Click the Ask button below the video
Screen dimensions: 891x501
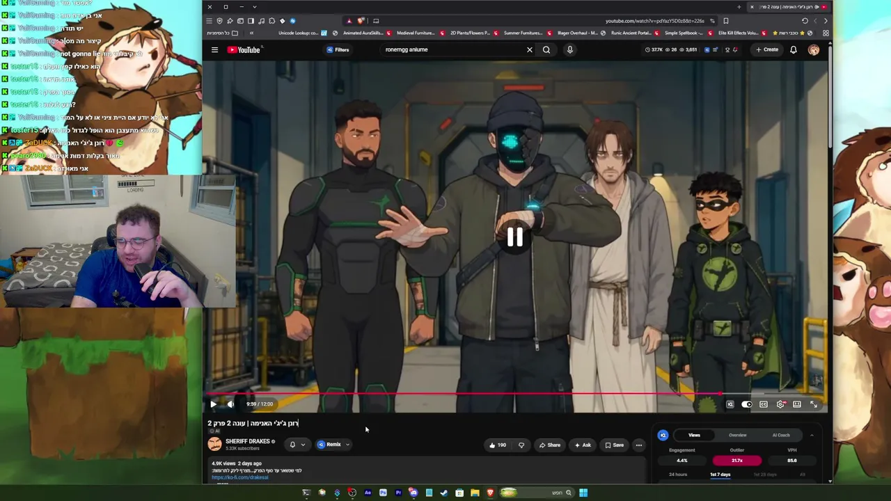[583, 445]
